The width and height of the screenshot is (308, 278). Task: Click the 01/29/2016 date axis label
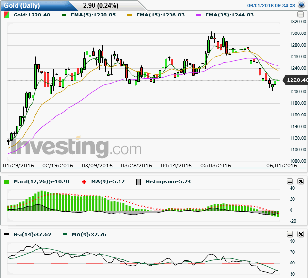[x=18, y=166]
